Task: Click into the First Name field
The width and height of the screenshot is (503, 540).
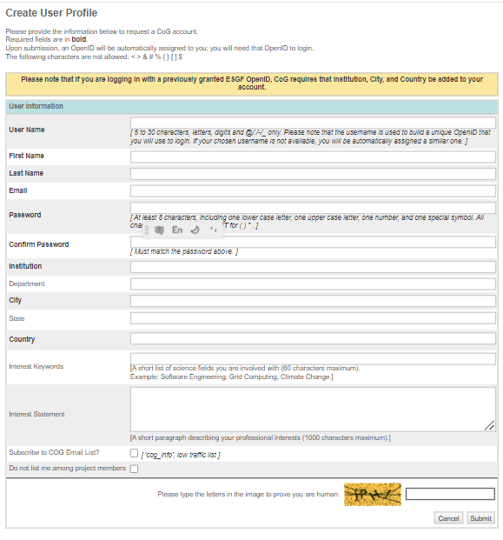Action: point(313,157)
